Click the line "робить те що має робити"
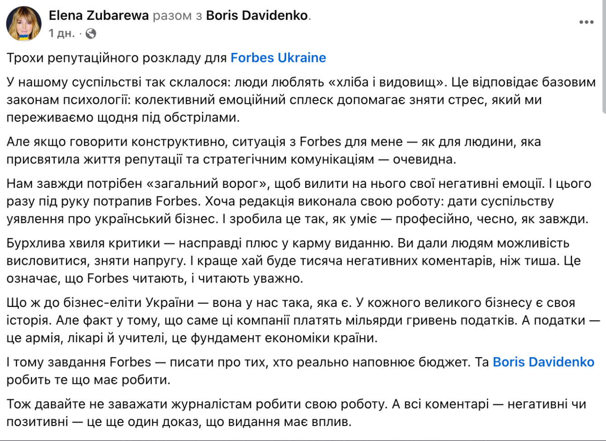This screenshot has height=441, width=606. coord(88,380)
